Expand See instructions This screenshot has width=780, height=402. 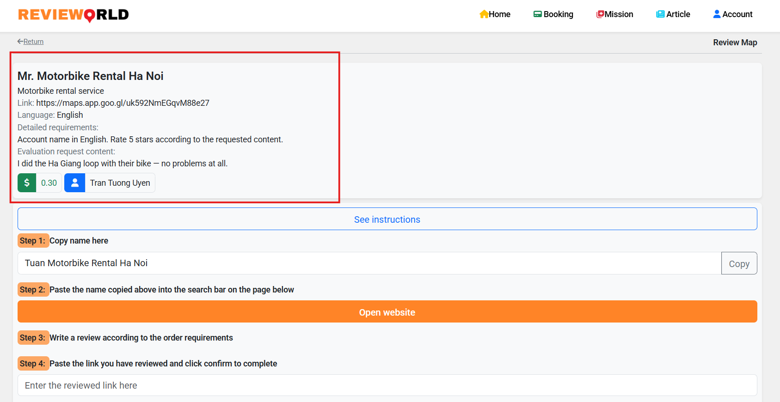coord(387,219)
